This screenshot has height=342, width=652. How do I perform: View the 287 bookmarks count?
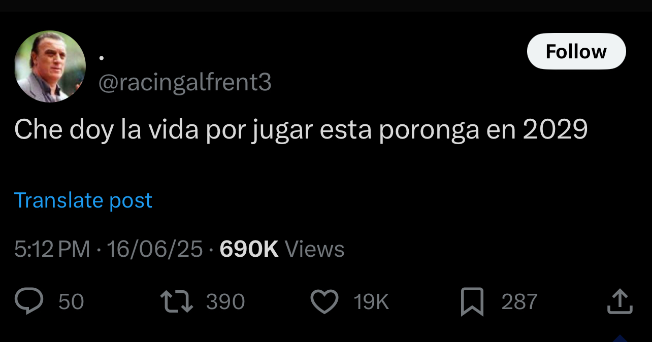coord(519,302)
